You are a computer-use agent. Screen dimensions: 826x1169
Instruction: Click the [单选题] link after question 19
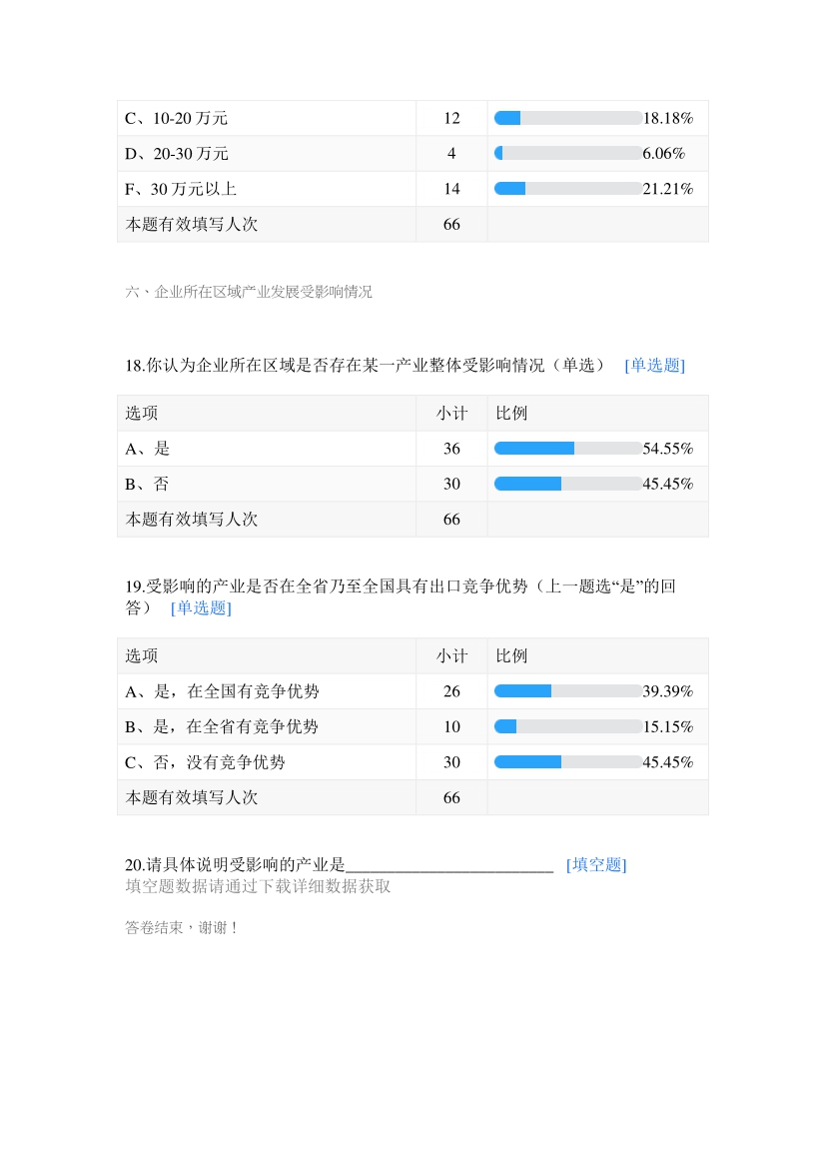(x=201, y=608)
